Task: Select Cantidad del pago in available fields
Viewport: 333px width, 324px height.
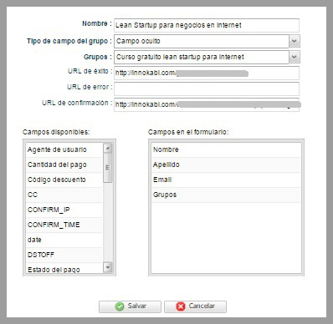Action: coord(64,165)
